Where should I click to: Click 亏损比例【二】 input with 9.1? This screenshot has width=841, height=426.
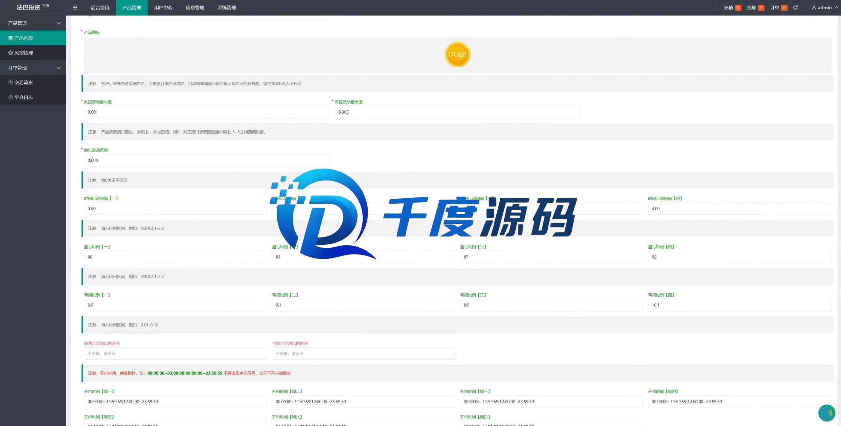[363, 305]
